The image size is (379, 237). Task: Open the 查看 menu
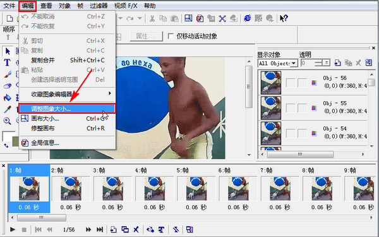click(46, 6)
